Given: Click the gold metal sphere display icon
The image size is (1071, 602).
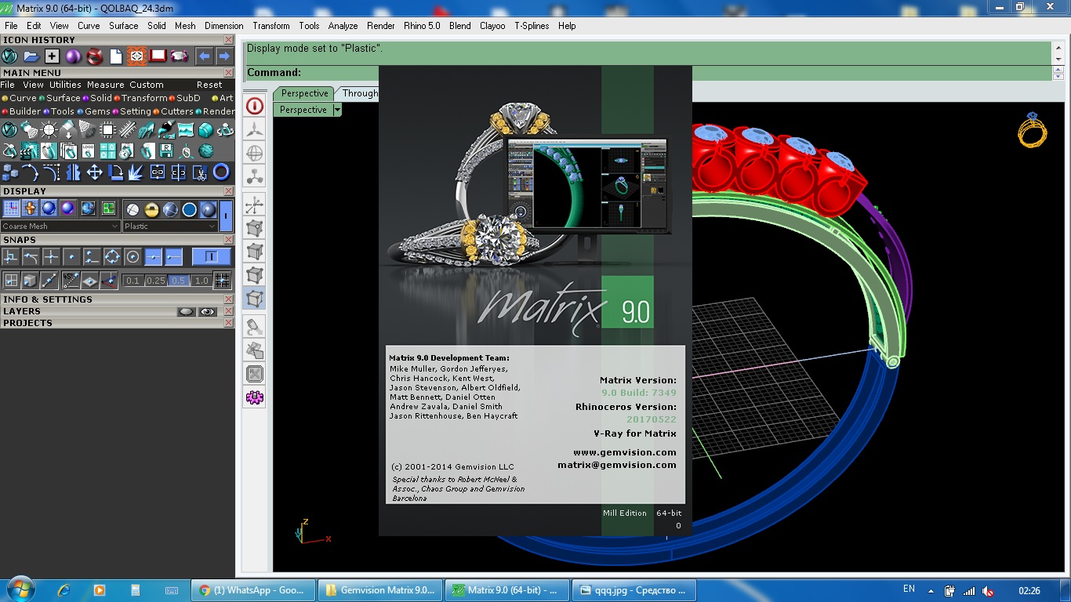Looking at the screenshot, I should click(151, 209).
